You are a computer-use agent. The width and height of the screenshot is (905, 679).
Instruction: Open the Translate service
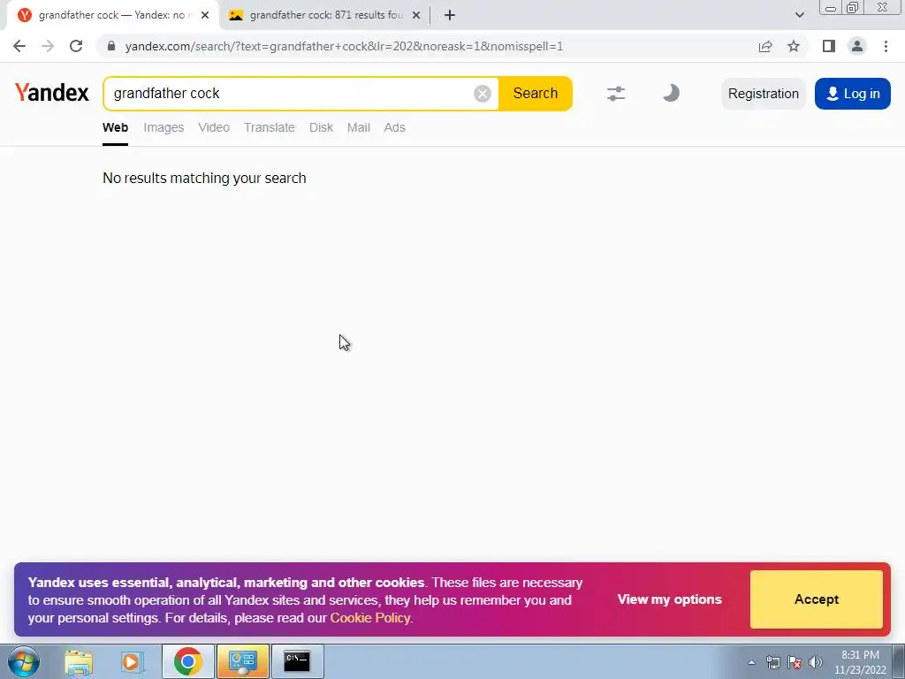tap(270, 127)
